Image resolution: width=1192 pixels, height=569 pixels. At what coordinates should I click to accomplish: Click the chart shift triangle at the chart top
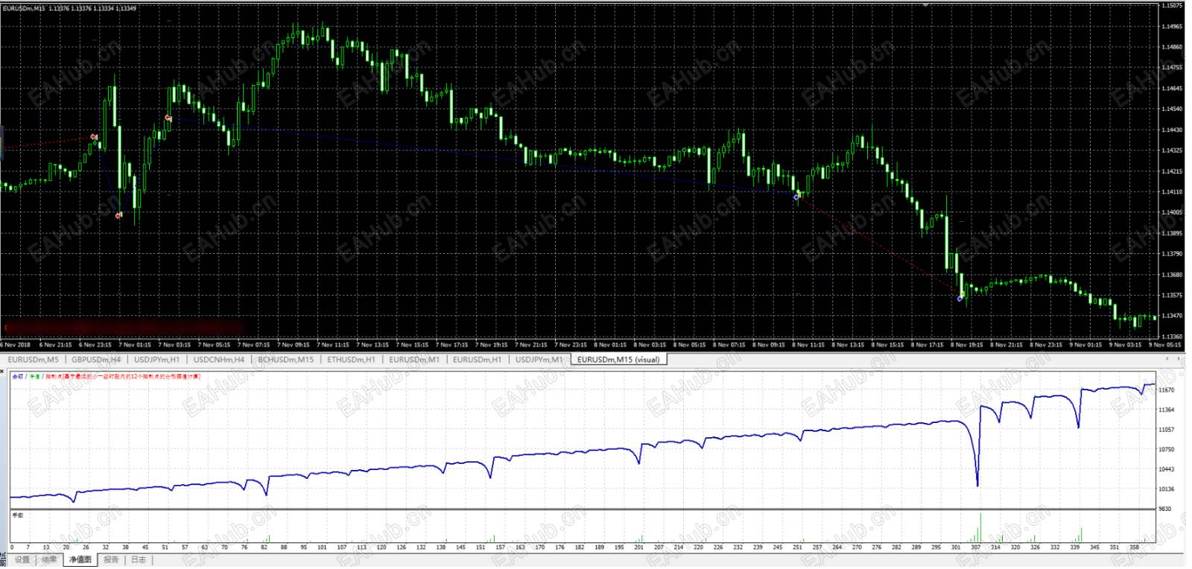(926, 4)
